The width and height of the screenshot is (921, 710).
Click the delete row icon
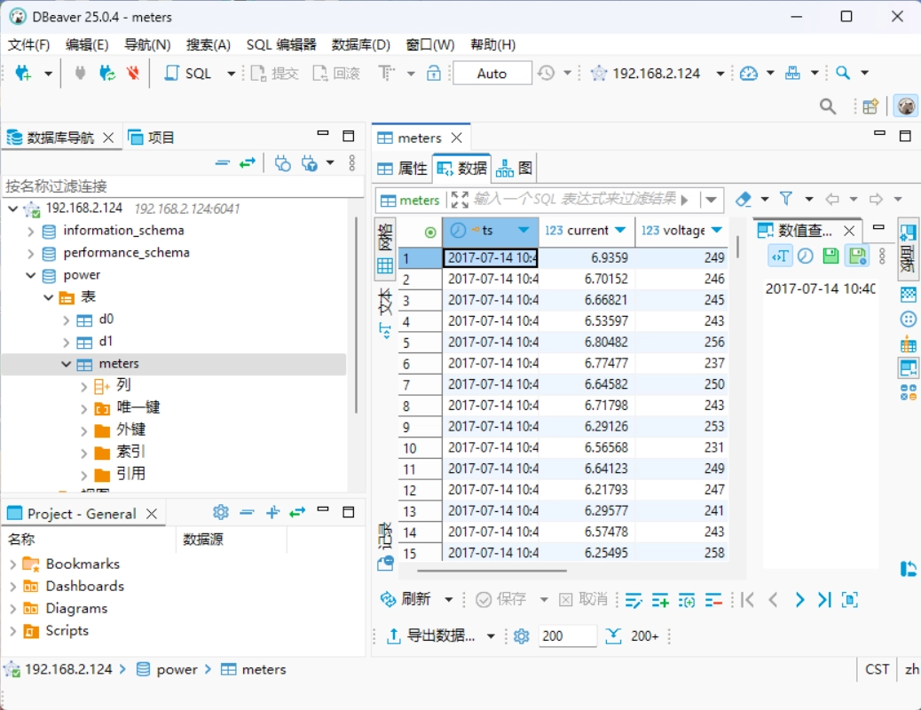click(x=713, y=600)
